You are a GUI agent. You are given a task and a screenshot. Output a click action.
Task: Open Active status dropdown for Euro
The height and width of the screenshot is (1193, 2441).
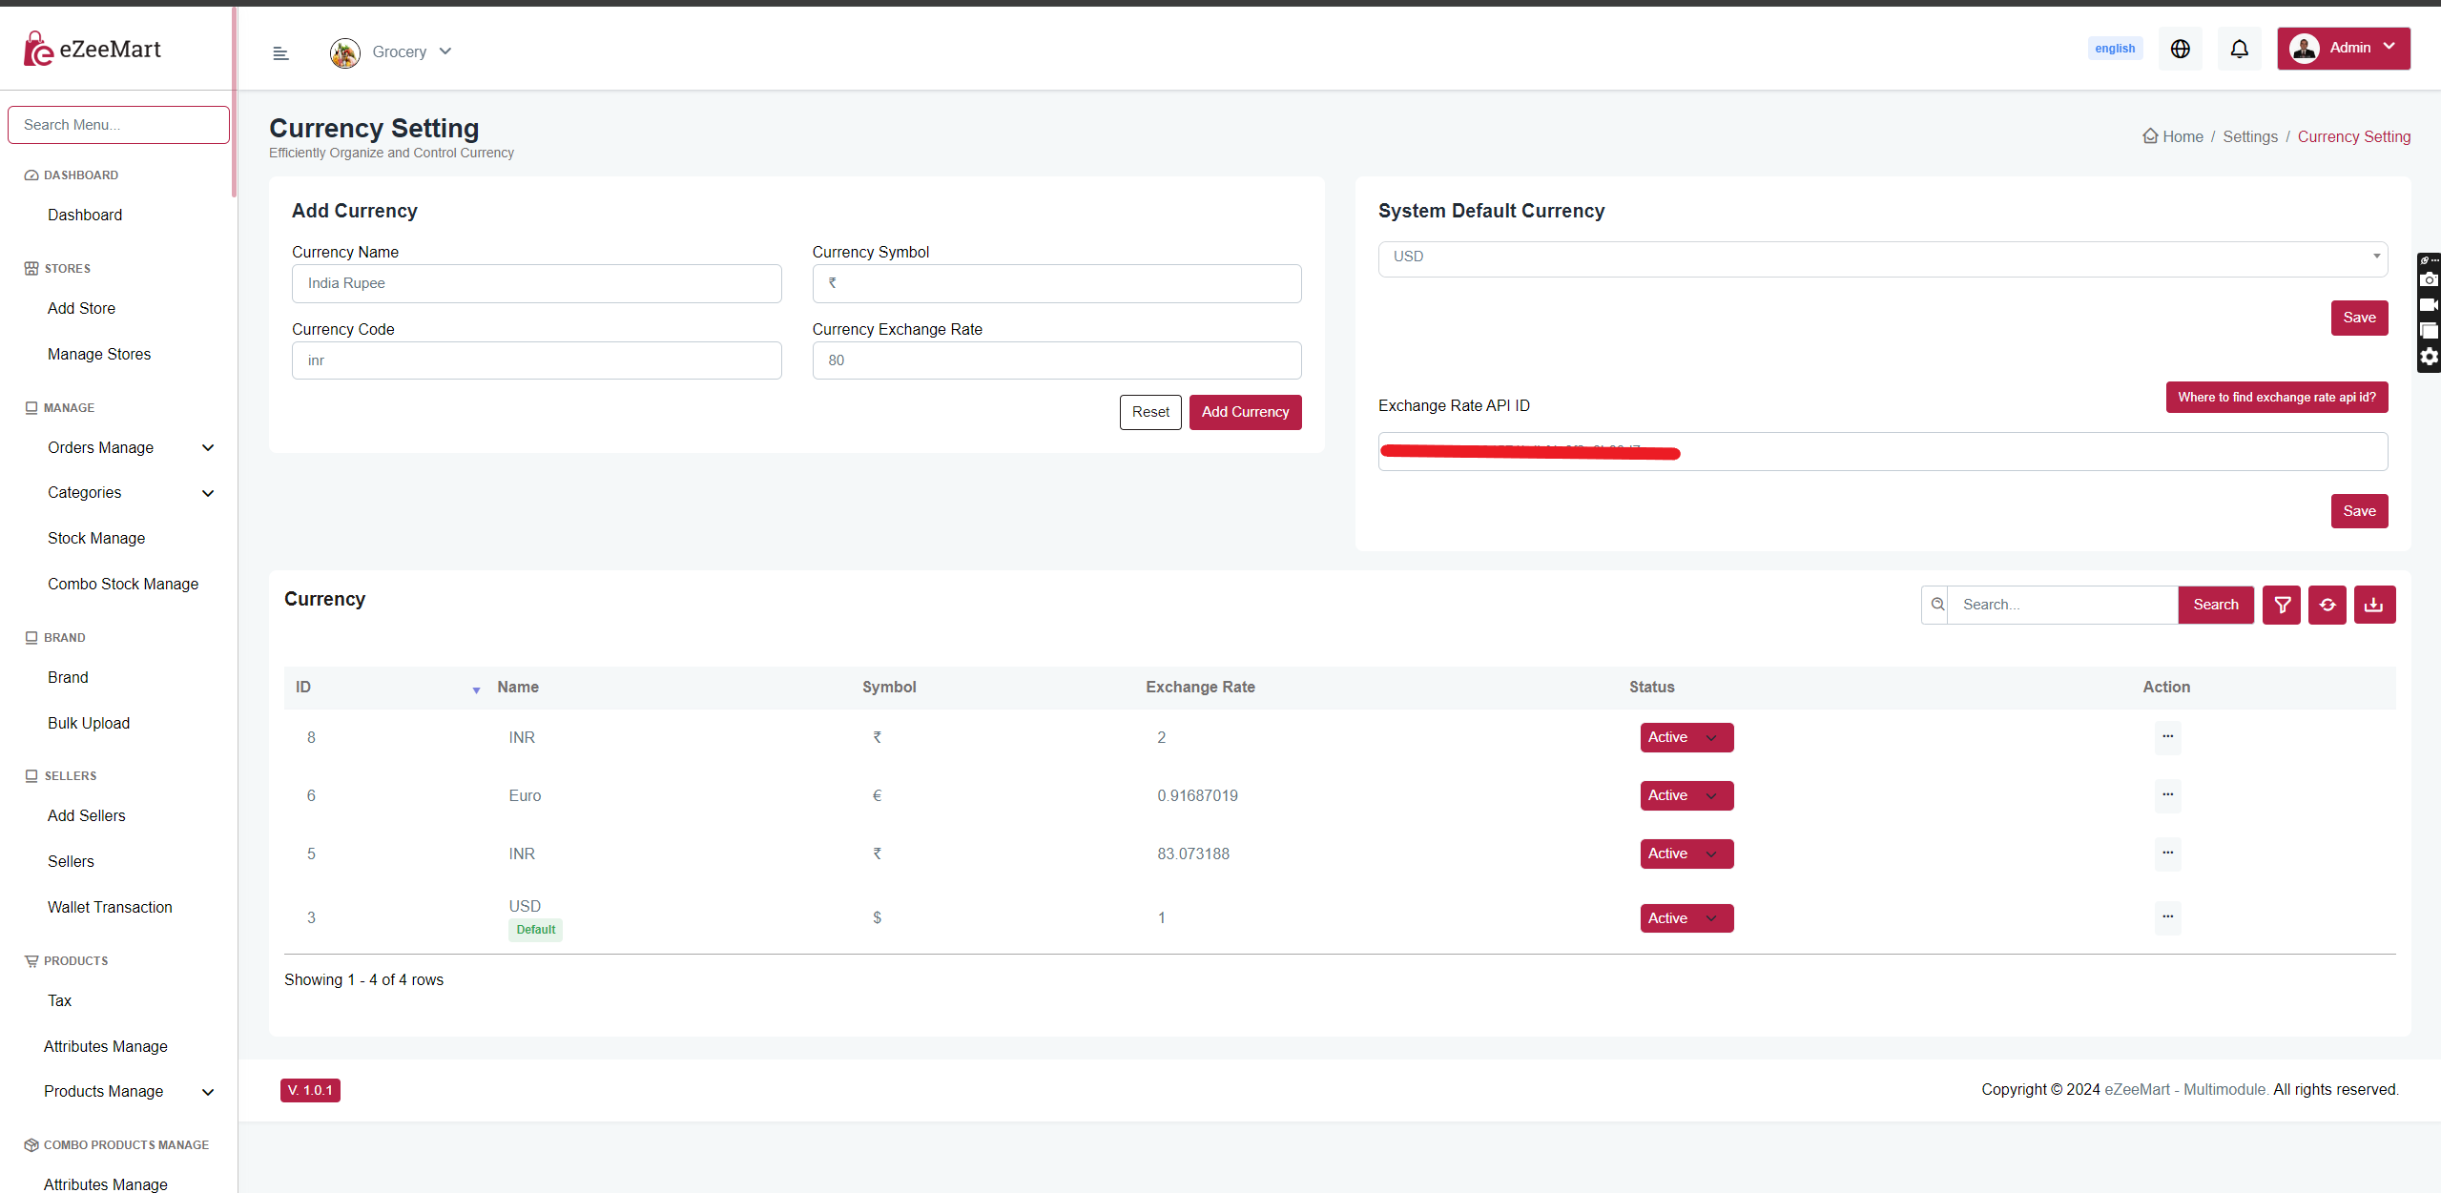[1686, 795]
